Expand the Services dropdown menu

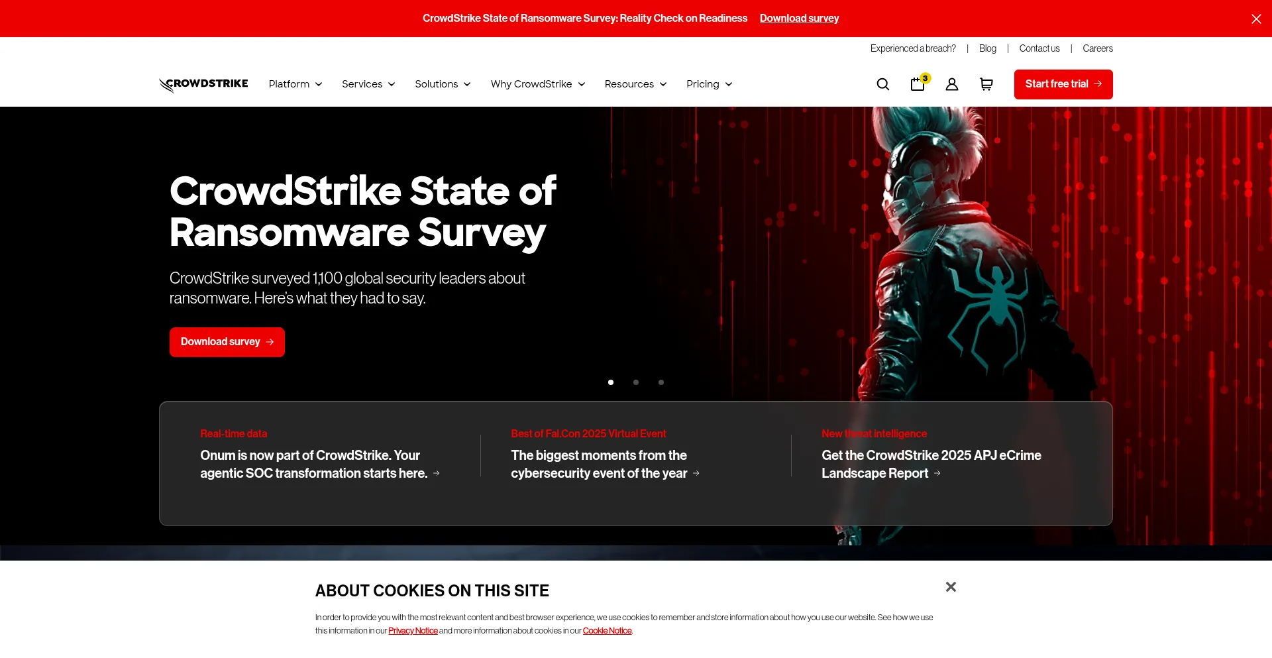coord(368,84)
